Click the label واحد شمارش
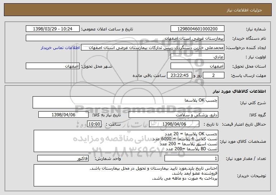The height and width of the screenshot is (195, 276). (x=108, y=159)
